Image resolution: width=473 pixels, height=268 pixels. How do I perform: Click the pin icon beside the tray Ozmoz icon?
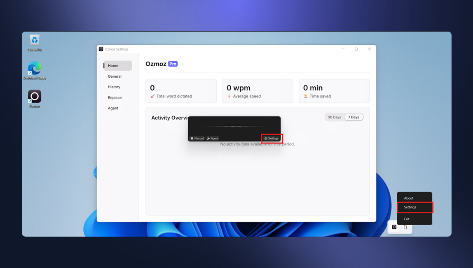[x=405, y=227]
